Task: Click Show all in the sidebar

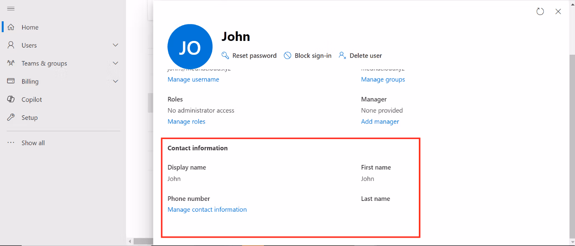Action: (x=33, y=142)
